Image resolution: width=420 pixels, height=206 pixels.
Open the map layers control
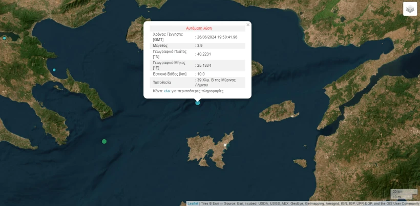coord(410,9)
